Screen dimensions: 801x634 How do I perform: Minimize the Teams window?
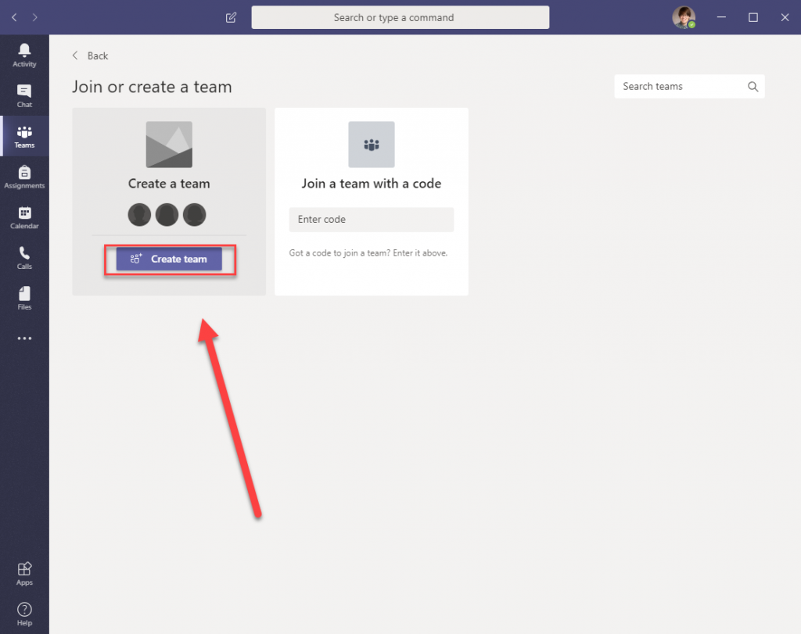tap(721, 17)
